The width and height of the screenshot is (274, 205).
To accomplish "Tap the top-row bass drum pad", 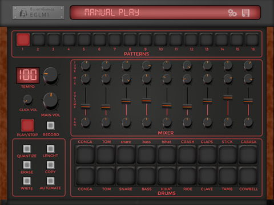I will pos(146,154).
